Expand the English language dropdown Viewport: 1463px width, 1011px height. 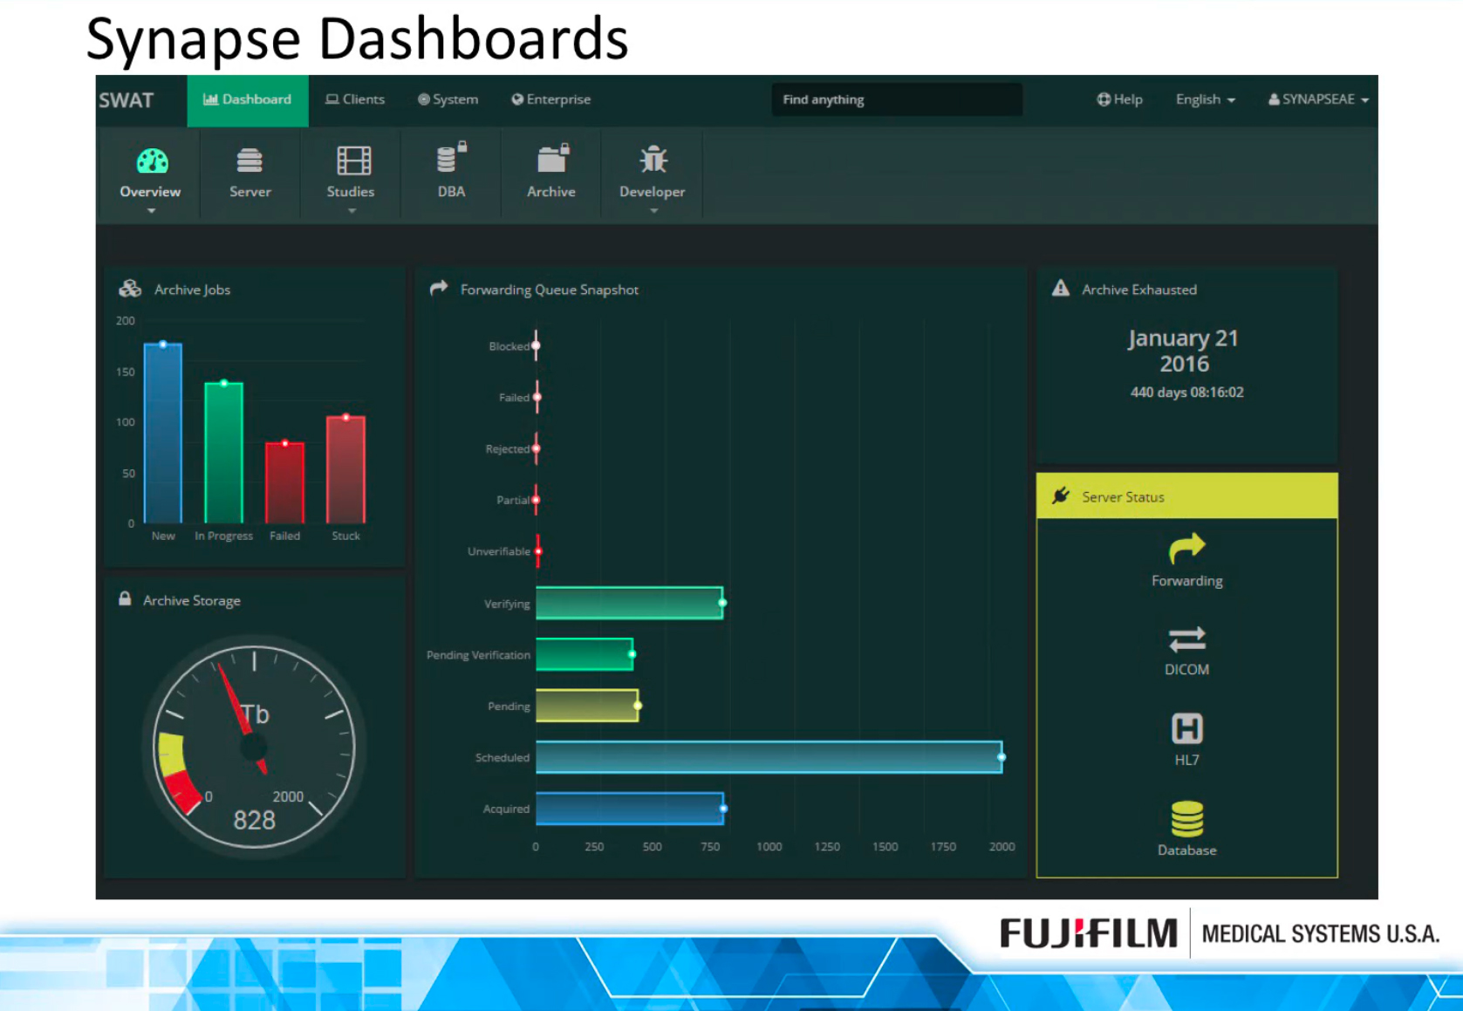tap(1205, 99)
